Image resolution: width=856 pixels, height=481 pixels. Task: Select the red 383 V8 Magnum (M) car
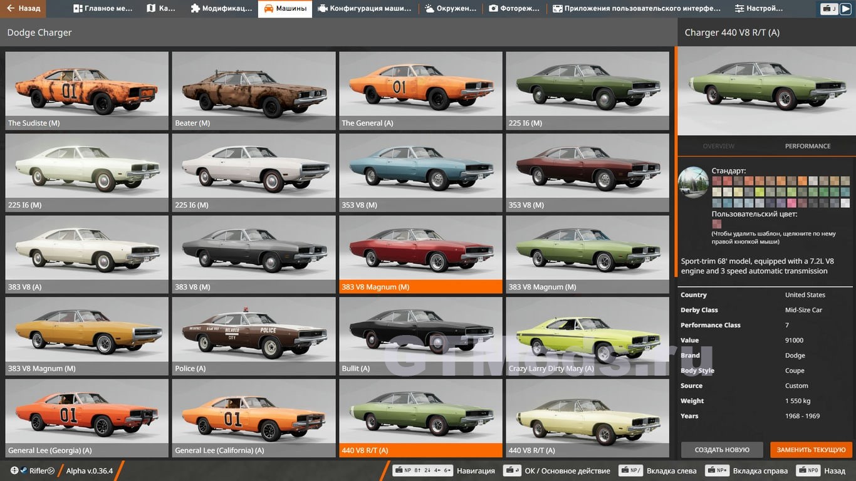(420, 254)
